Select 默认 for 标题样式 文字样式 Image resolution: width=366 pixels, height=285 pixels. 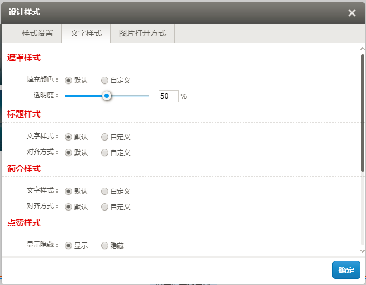69,137
